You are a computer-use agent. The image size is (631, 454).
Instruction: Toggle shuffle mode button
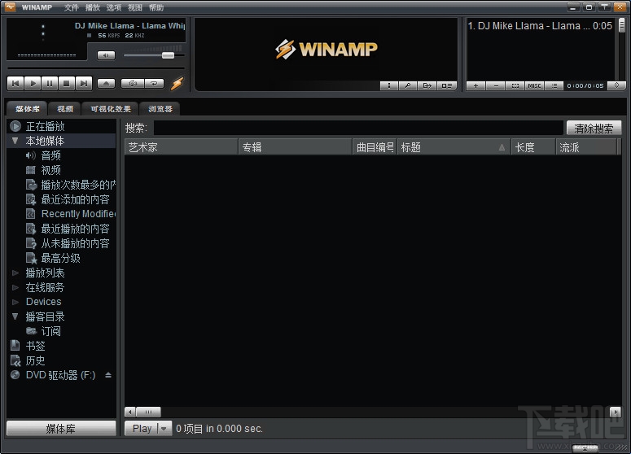[133, 83]
